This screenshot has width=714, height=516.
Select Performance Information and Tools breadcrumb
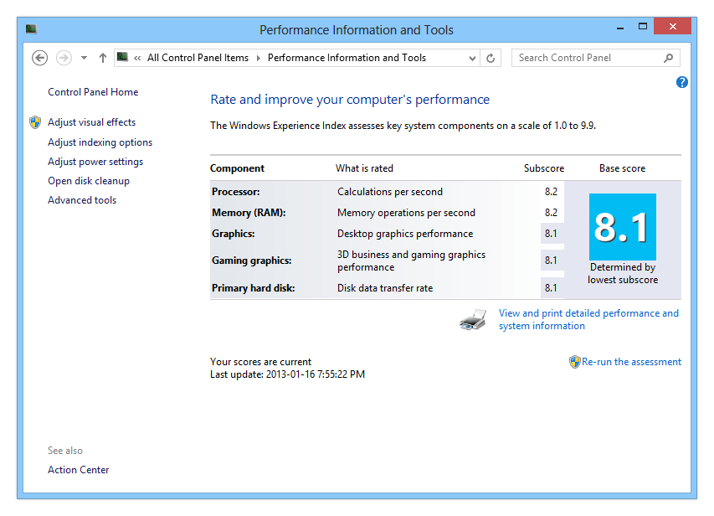[347, 58]
